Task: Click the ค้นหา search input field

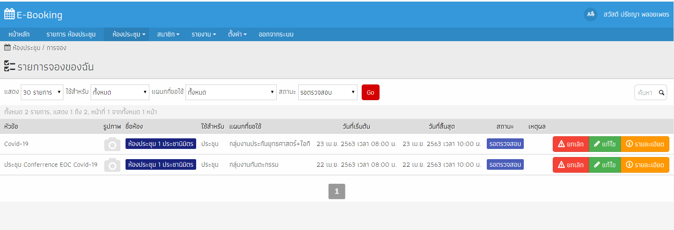Action: [x=646, y=93]
